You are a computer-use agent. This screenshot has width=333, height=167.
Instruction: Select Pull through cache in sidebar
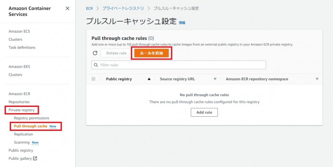(31, 126)
